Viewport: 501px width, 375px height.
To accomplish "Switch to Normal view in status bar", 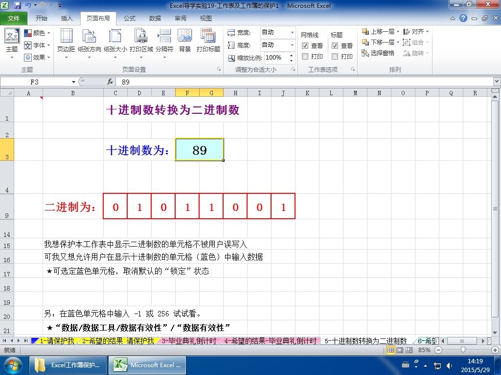I will coord(390,350).
